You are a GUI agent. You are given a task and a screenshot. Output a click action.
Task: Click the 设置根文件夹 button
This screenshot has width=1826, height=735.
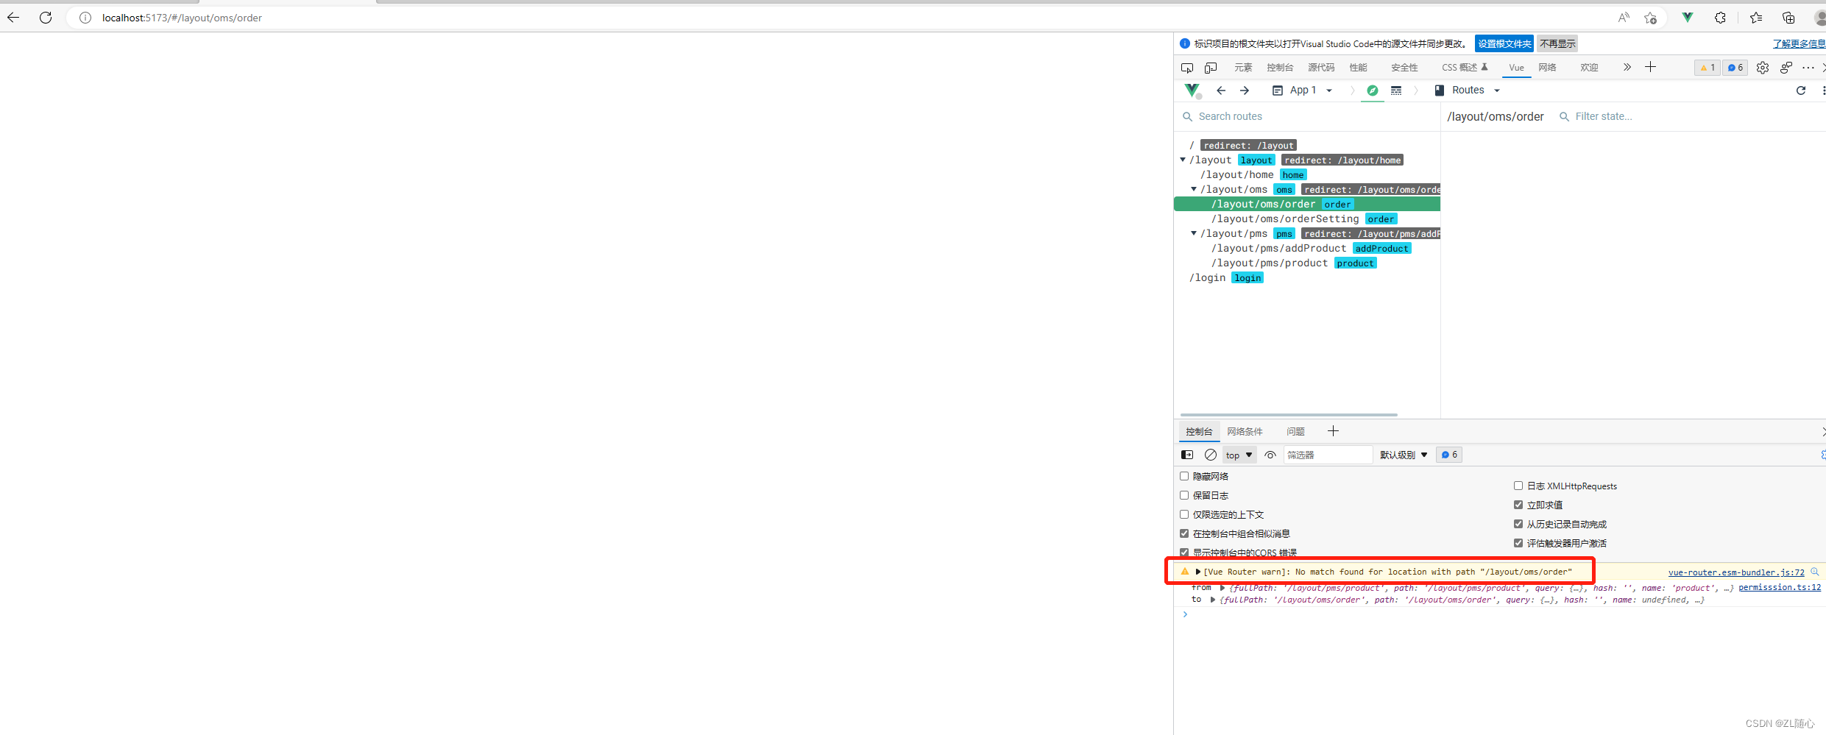[1504, 43]
